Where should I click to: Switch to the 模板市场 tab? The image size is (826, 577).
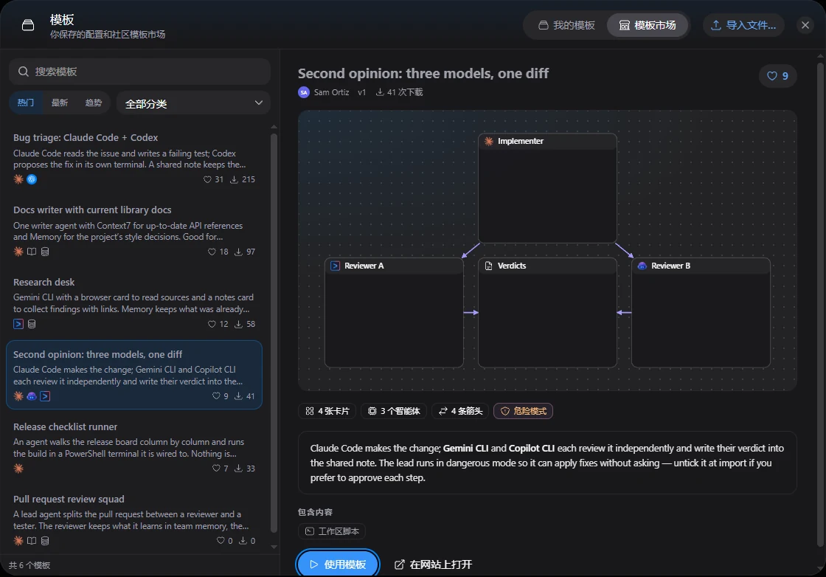[x=647, y=25]
